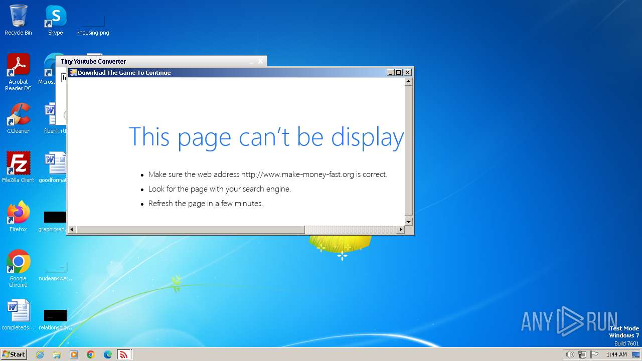Select the fibank.rtf document icon

(x=55, y=118)
